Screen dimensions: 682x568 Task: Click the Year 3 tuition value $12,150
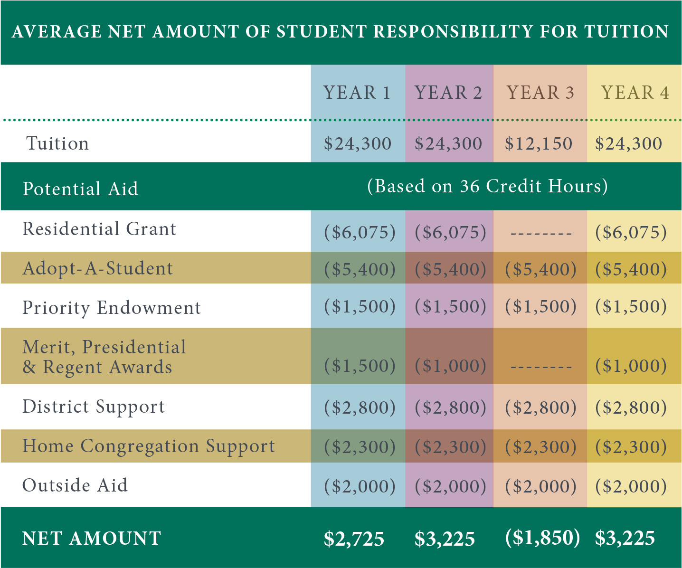click(x=539, y=143)
